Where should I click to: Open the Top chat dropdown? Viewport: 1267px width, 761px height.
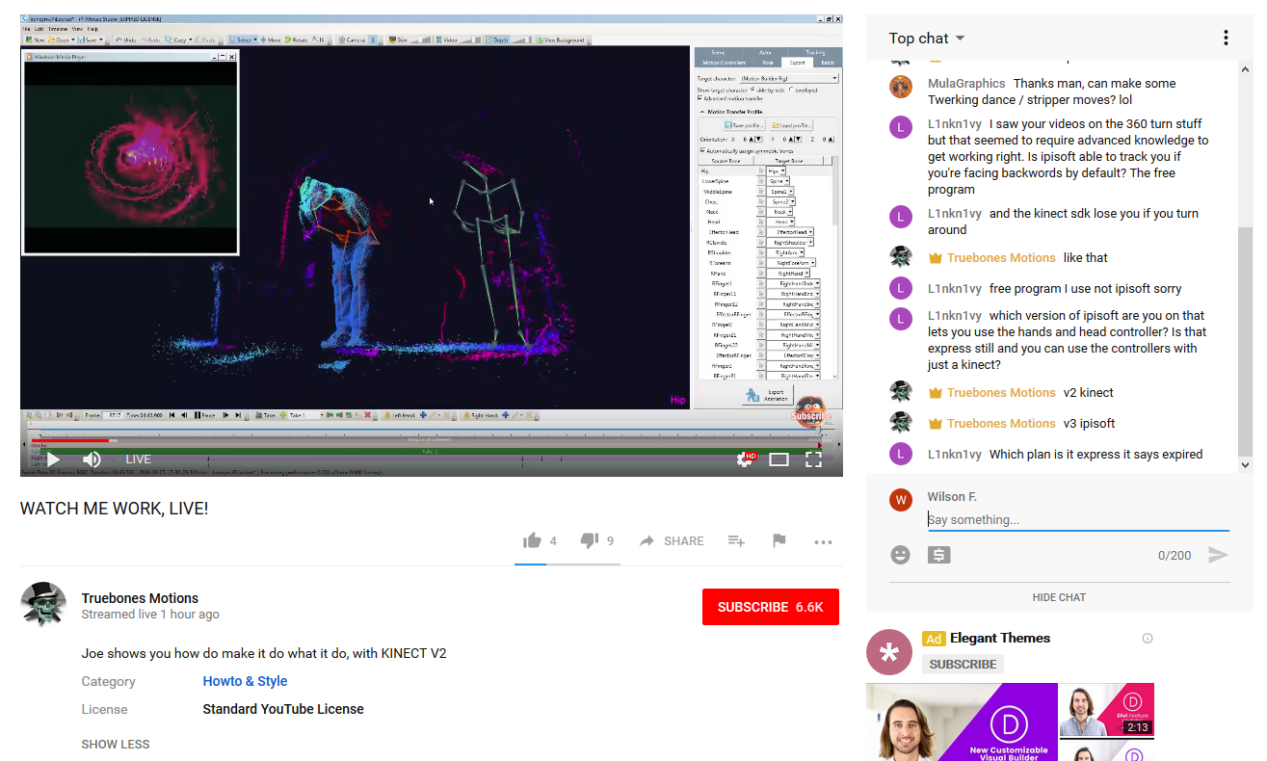[x=926, y=39]
